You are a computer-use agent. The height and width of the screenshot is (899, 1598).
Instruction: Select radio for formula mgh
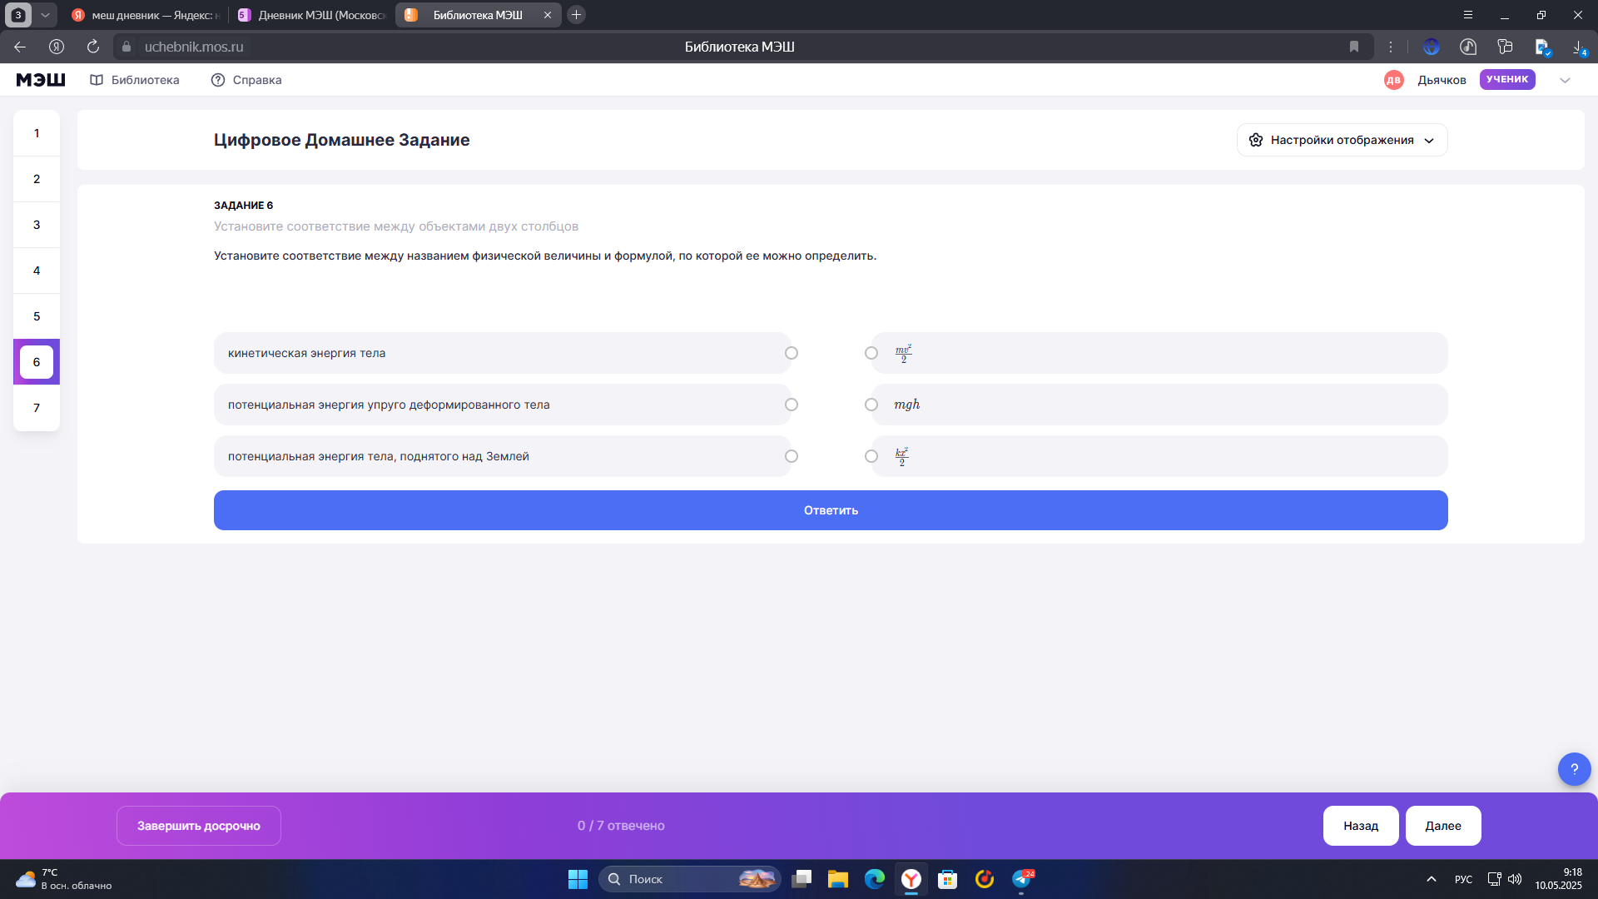871,405
